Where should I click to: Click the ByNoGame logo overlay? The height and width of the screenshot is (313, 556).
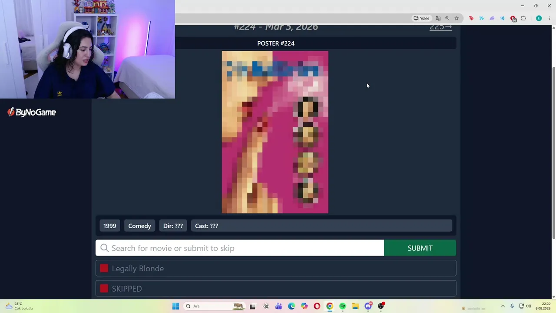tap(32, 112)
